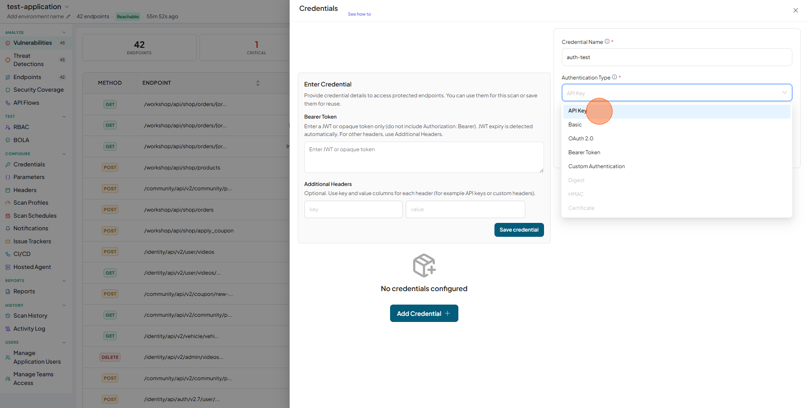Click the 42 ENDPOINTS summary card
Screen dimensions: 808x408
[x=139, y=47]
